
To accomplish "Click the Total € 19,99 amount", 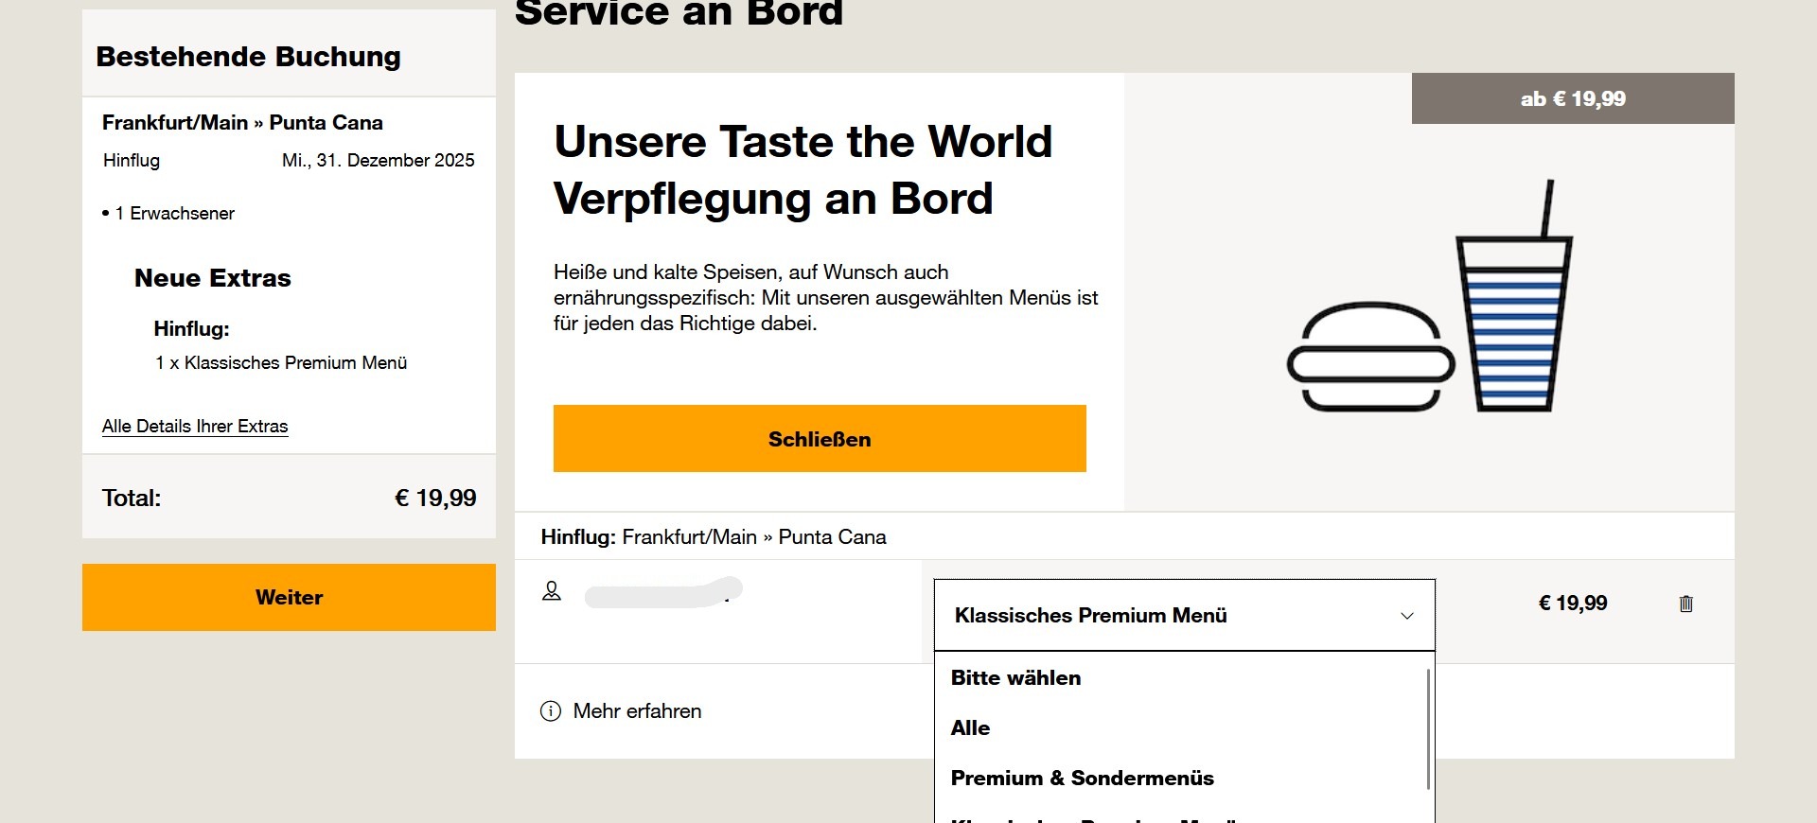I will [x=435, y=499].
